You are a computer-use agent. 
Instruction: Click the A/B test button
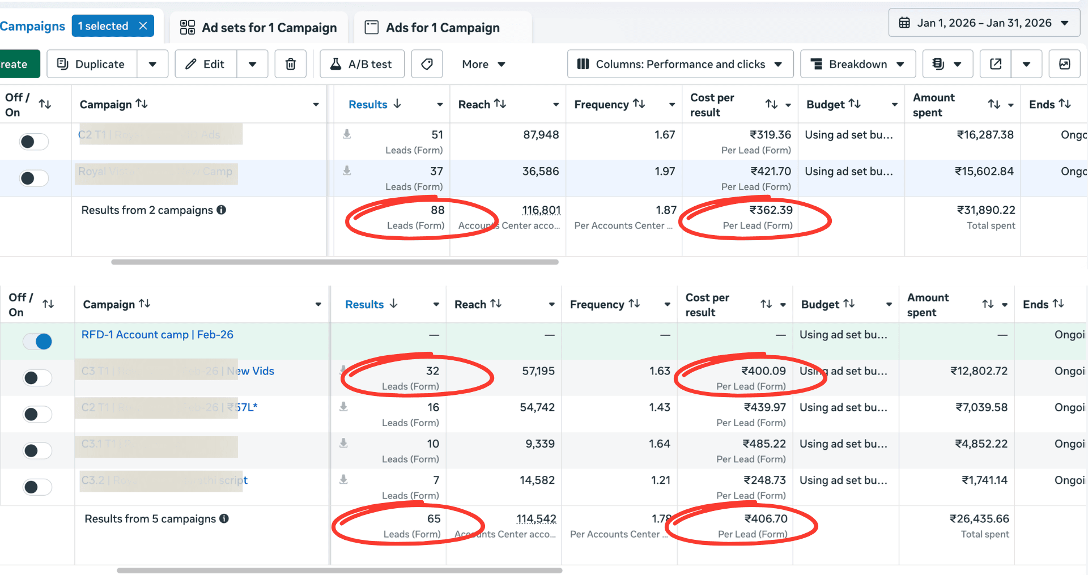pyautogui.click(x=362, y=64)
